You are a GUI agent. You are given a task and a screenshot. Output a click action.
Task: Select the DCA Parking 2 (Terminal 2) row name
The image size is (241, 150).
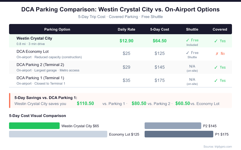[x=40, y=64]
